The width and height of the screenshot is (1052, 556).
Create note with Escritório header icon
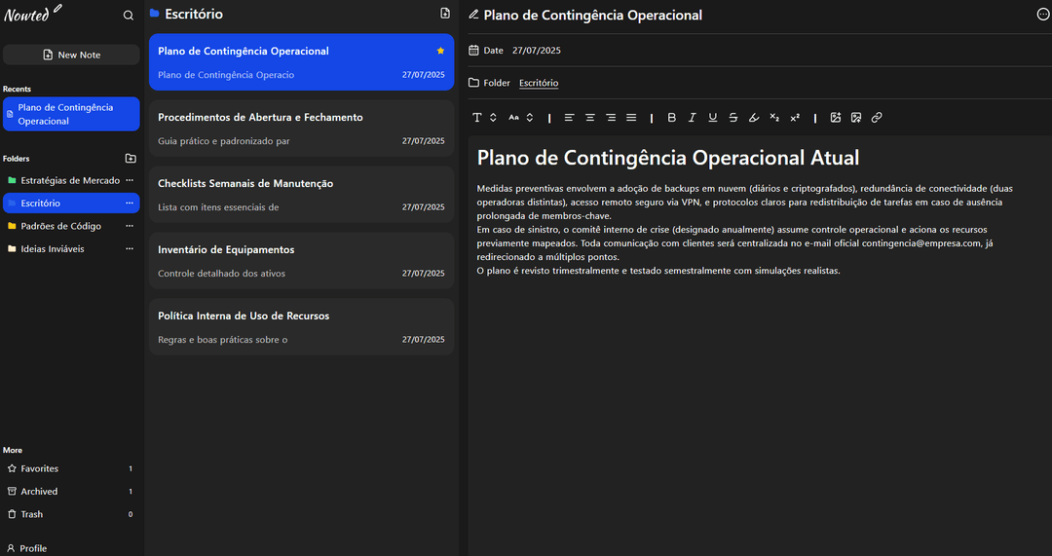(445, 14)
